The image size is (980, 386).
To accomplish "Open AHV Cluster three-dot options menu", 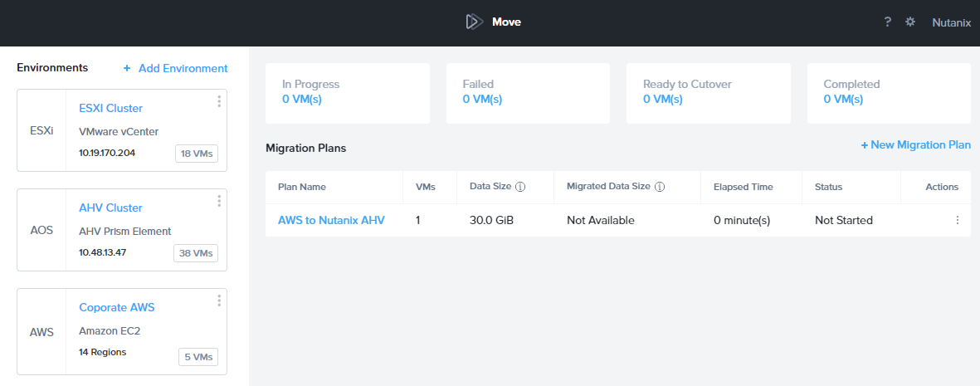I will tap(219, 201).
